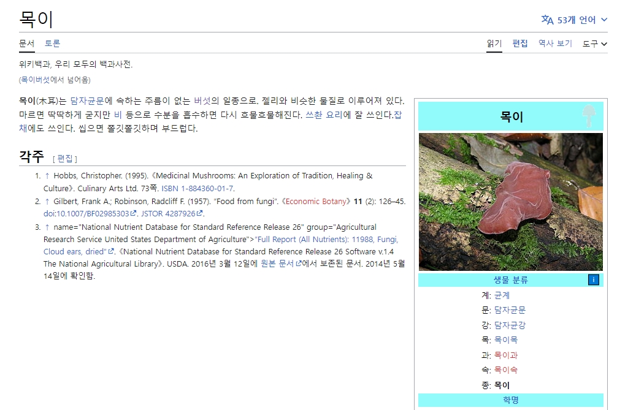Switch to the 토론 tab
The width and height of the screenshot is (636, 410).
tap(52, 44)
